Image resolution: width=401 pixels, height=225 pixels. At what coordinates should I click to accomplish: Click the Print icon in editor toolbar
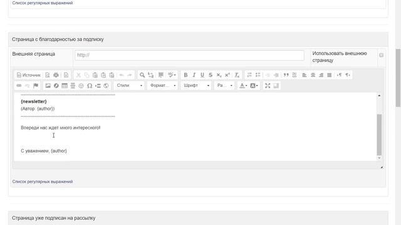pos(56,75)
